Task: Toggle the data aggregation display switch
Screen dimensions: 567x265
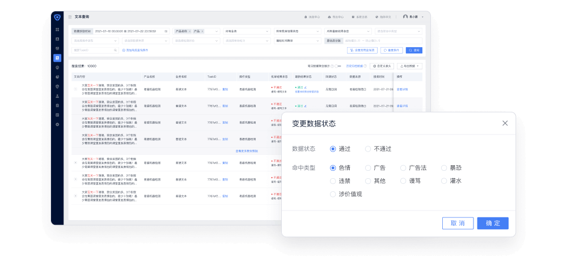Action: click(338, 66)
